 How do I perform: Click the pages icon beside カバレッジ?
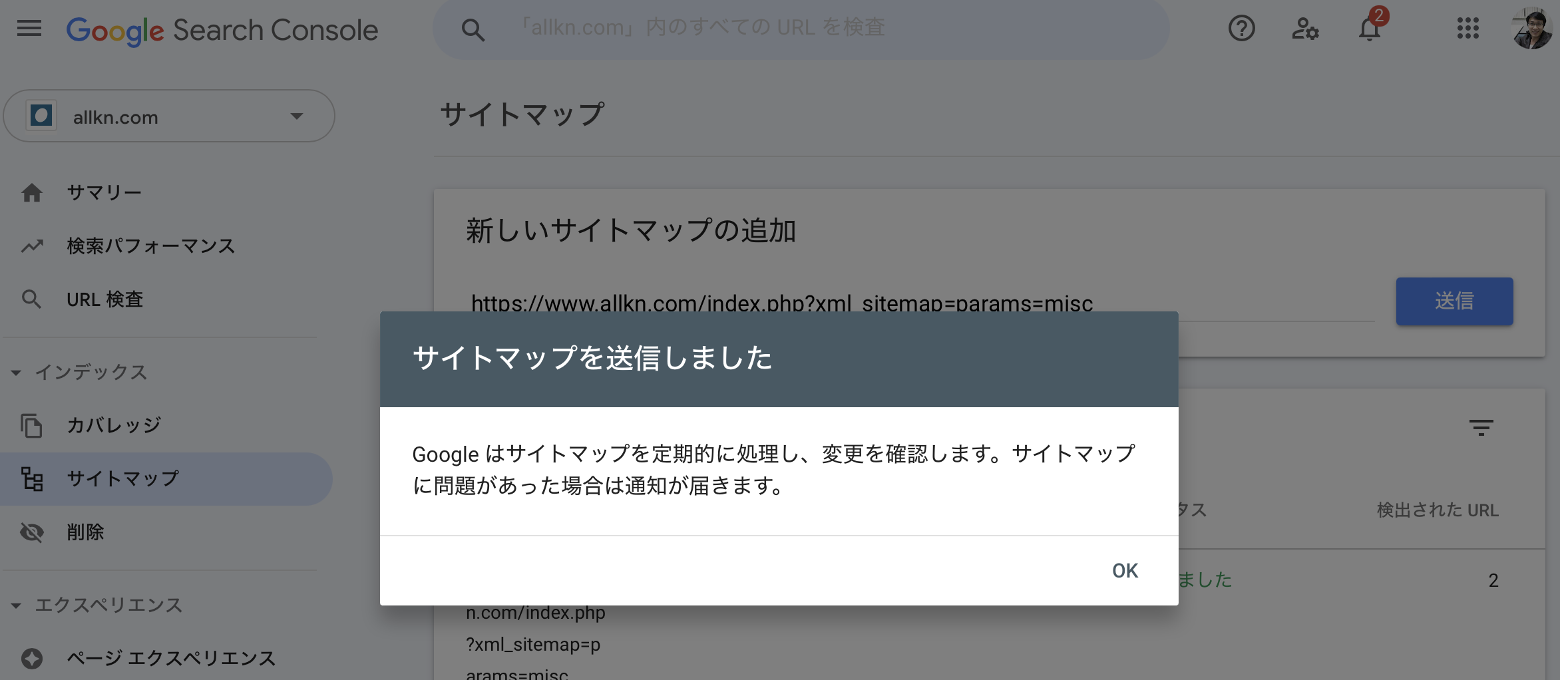tap(31, 426)
